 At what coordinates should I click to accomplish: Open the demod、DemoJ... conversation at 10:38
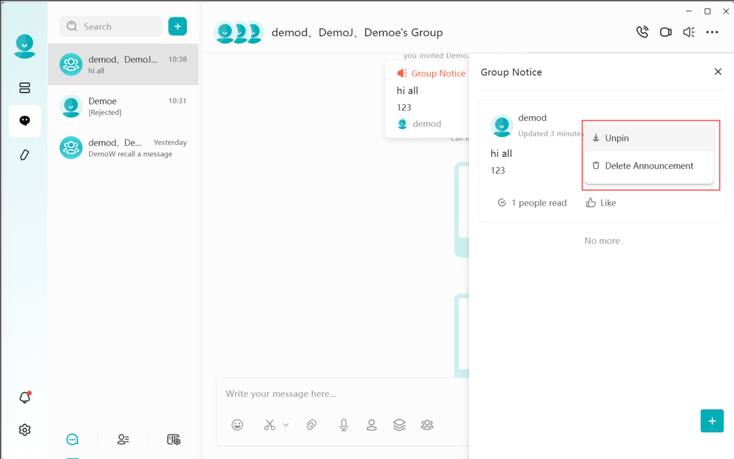[123, 65]
